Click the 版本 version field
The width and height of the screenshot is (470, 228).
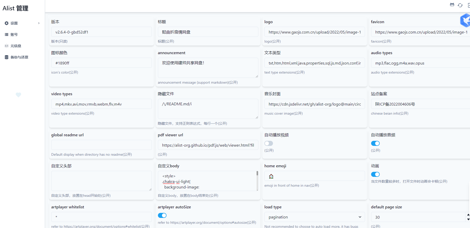tap(101, 32)
